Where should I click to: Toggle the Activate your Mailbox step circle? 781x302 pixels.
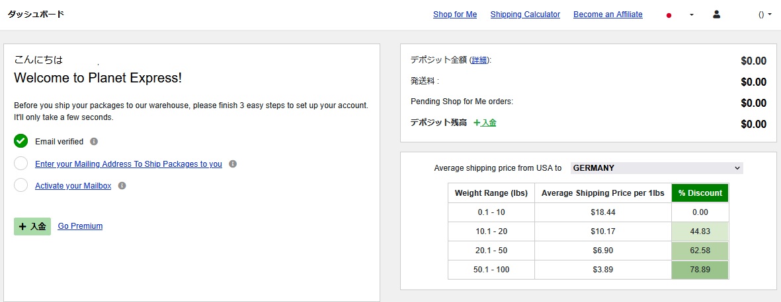[x=21, y=185]
